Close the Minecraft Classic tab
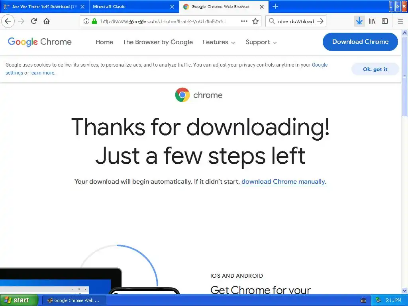 [172, 7]
